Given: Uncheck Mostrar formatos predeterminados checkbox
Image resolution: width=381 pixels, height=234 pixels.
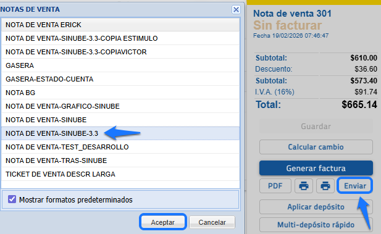Looking at the screenshot, I should click(x=12, y=199).
